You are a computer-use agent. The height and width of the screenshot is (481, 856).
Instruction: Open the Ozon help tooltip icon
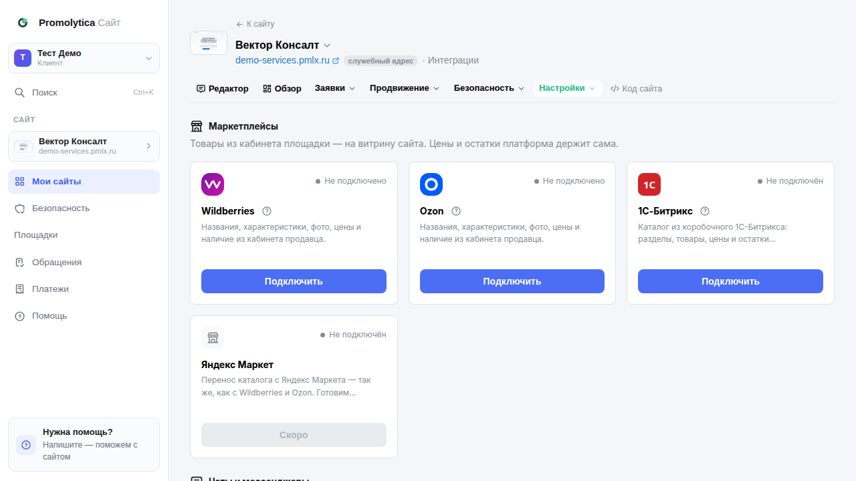pos(456,211)
